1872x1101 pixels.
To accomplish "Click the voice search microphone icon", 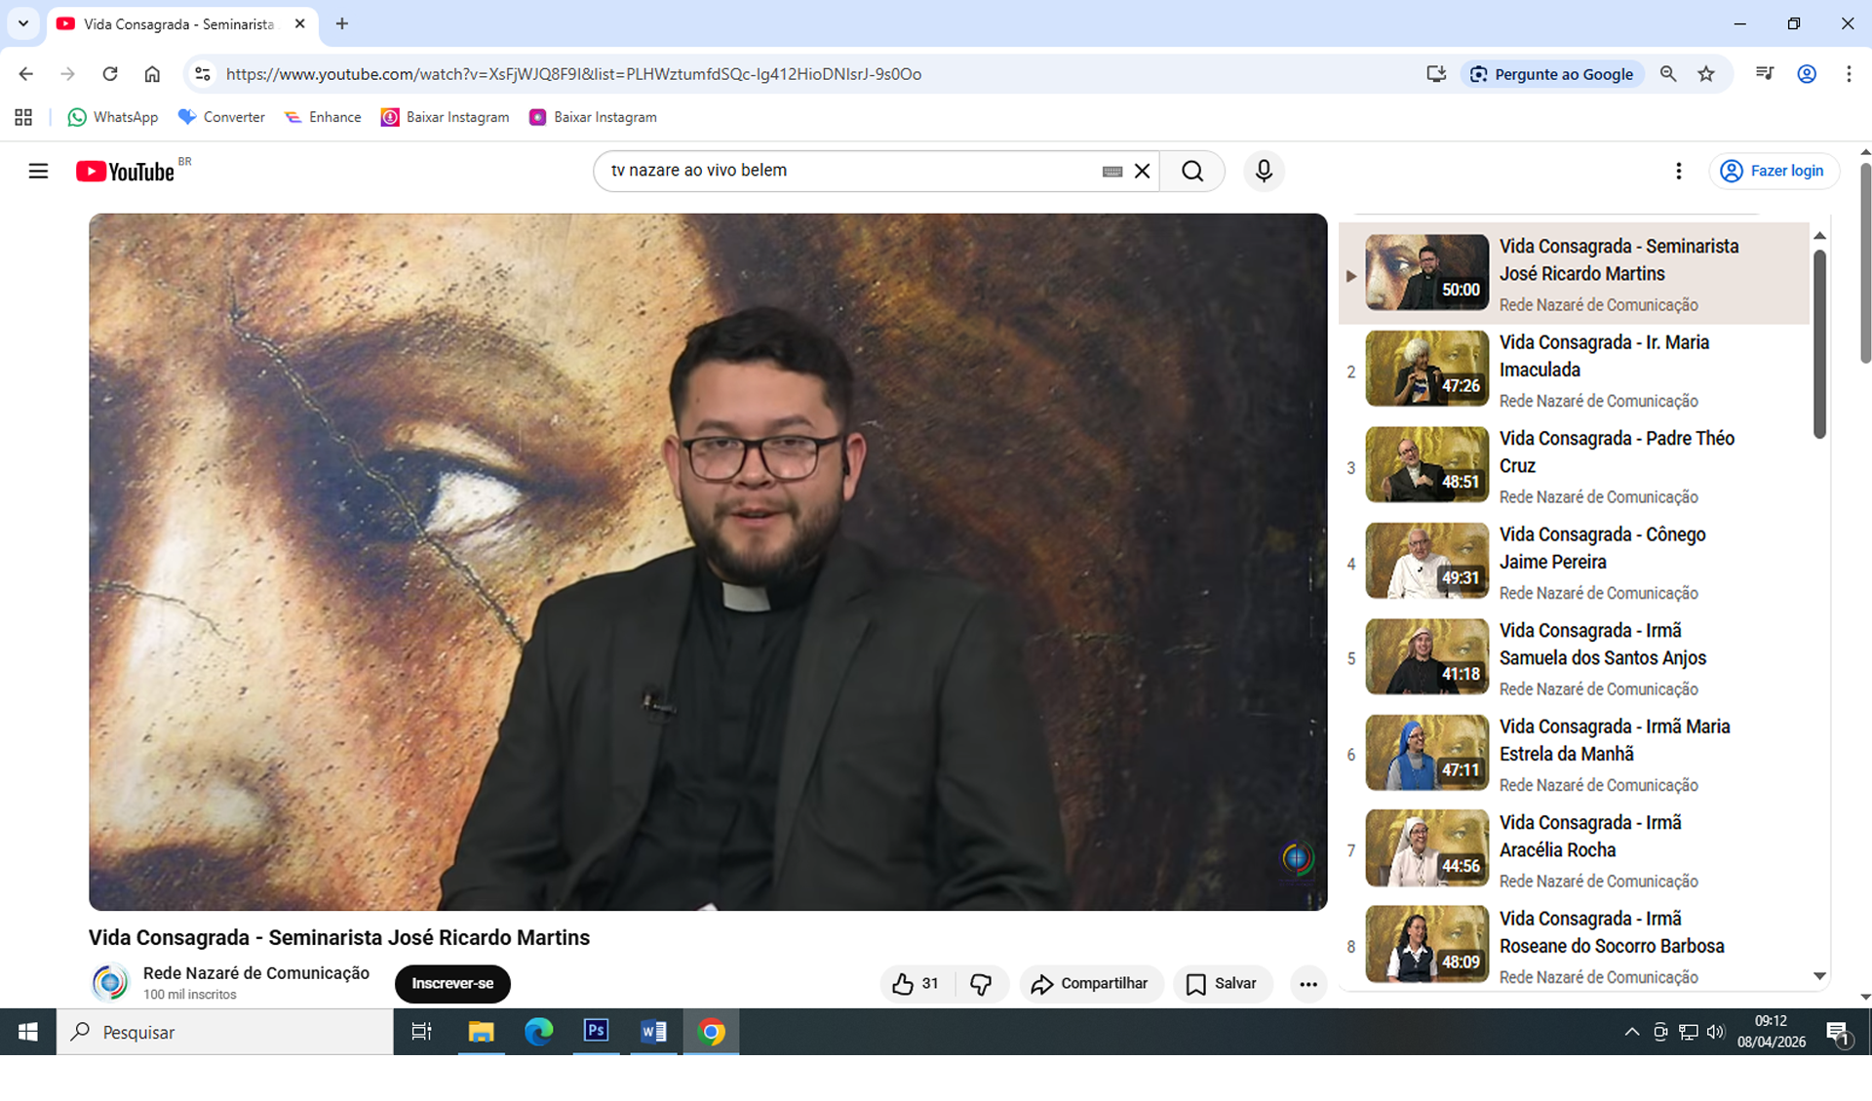I will tap(1264, 172).
